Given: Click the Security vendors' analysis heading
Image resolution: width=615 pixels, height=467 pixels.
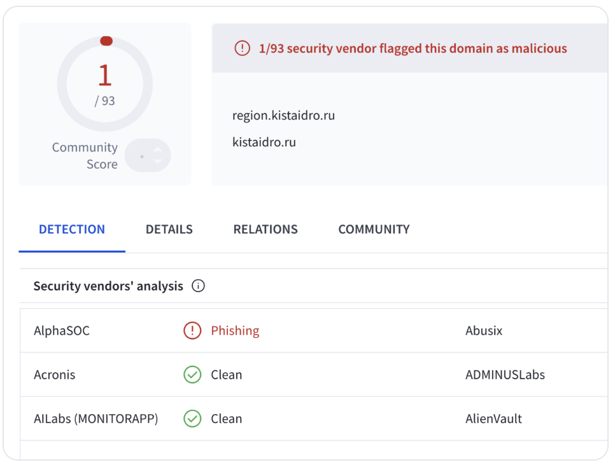Looking at the screenshot, I should tap(108, 286).
